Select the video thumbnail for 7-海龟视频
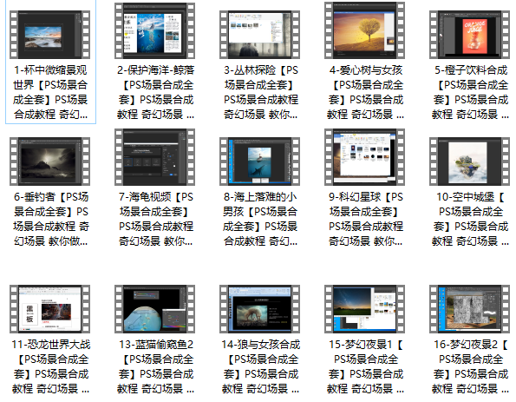This screenshot has width=516, height=402. (x=154, y=157)
